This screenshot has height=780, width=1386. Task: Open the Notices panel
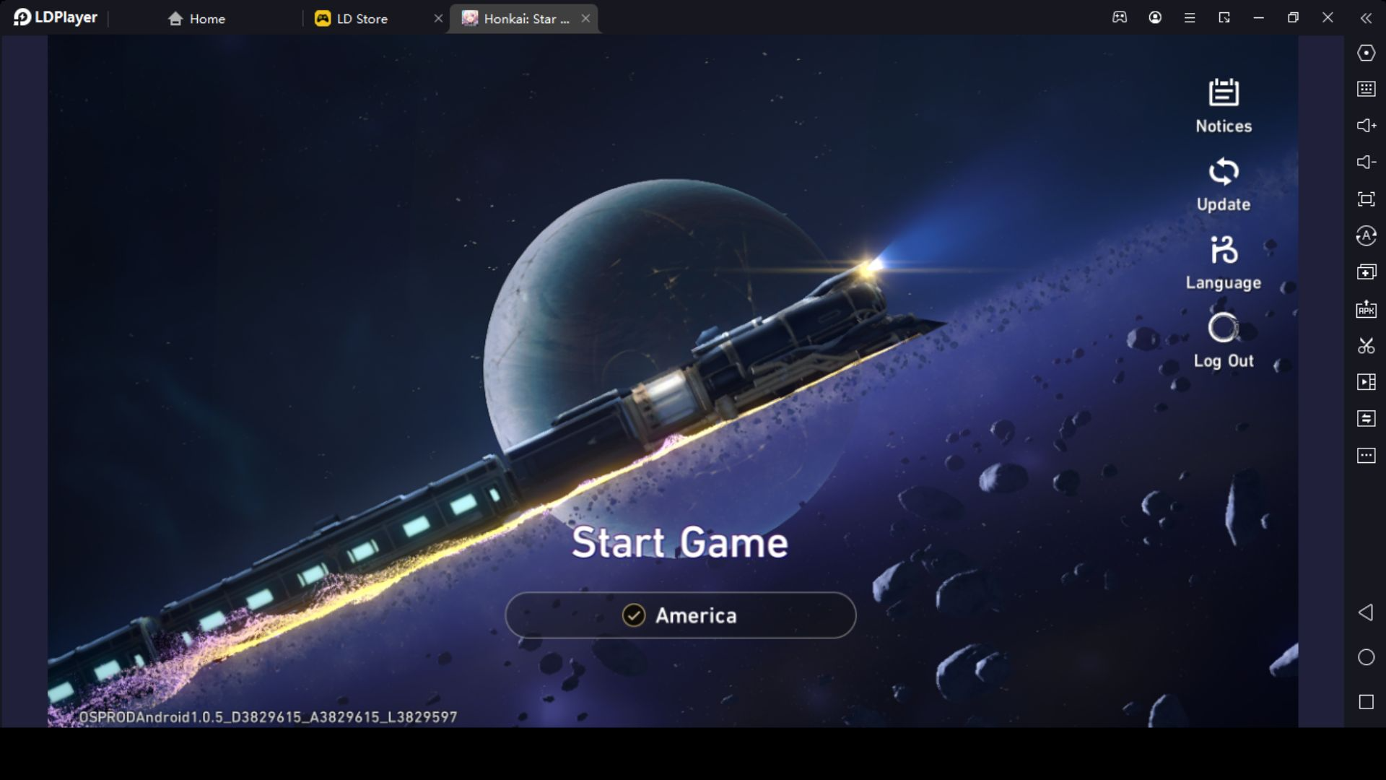(x=1222, y=104)
